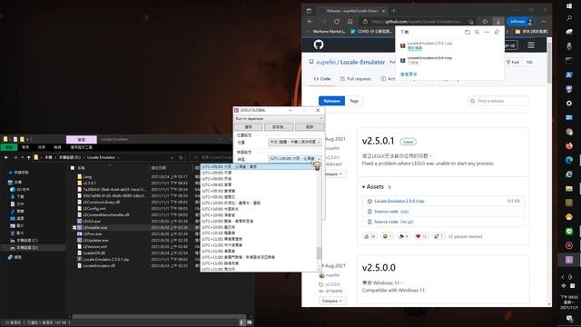This screenshot has width=581, height=327.
Task: Collapse the timezone dropdown in LEGUI
Action: click(295, 158)
